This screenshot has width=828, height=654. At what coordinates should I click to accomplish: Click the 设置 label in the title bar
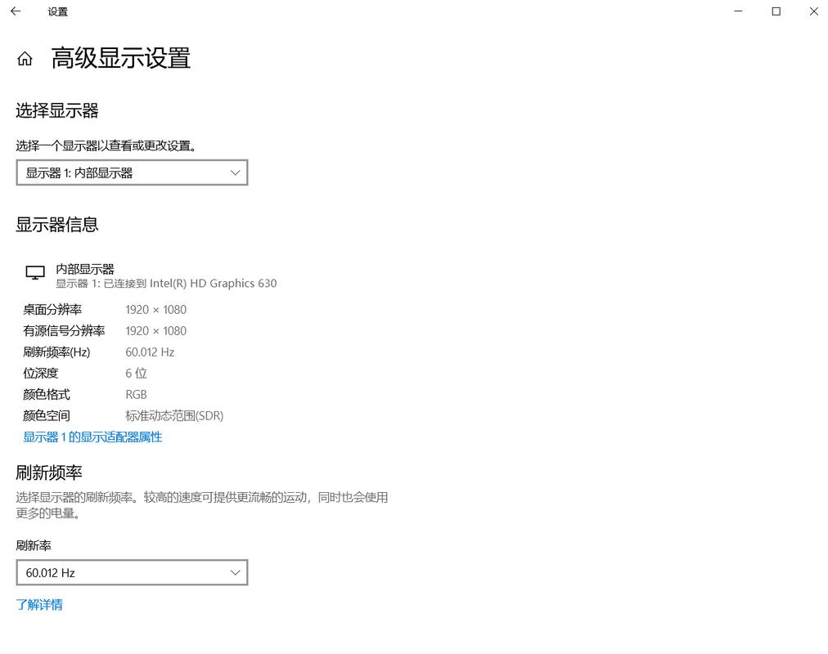tap(57, 11)
